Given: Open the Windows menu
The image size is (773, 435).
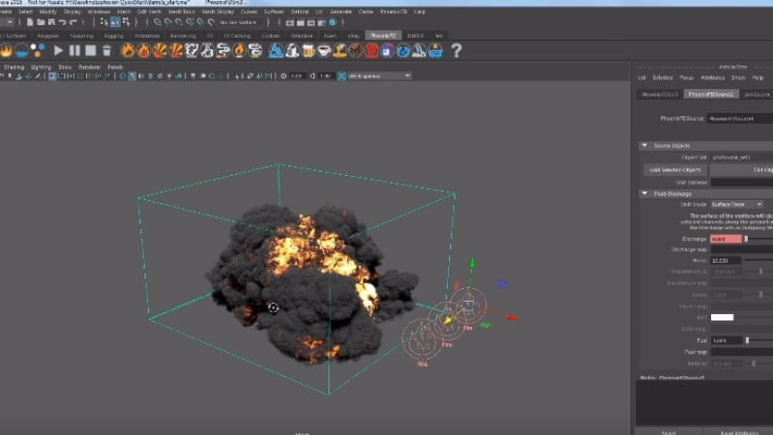Looking at the screenshot, I should [x=99, y=12].
